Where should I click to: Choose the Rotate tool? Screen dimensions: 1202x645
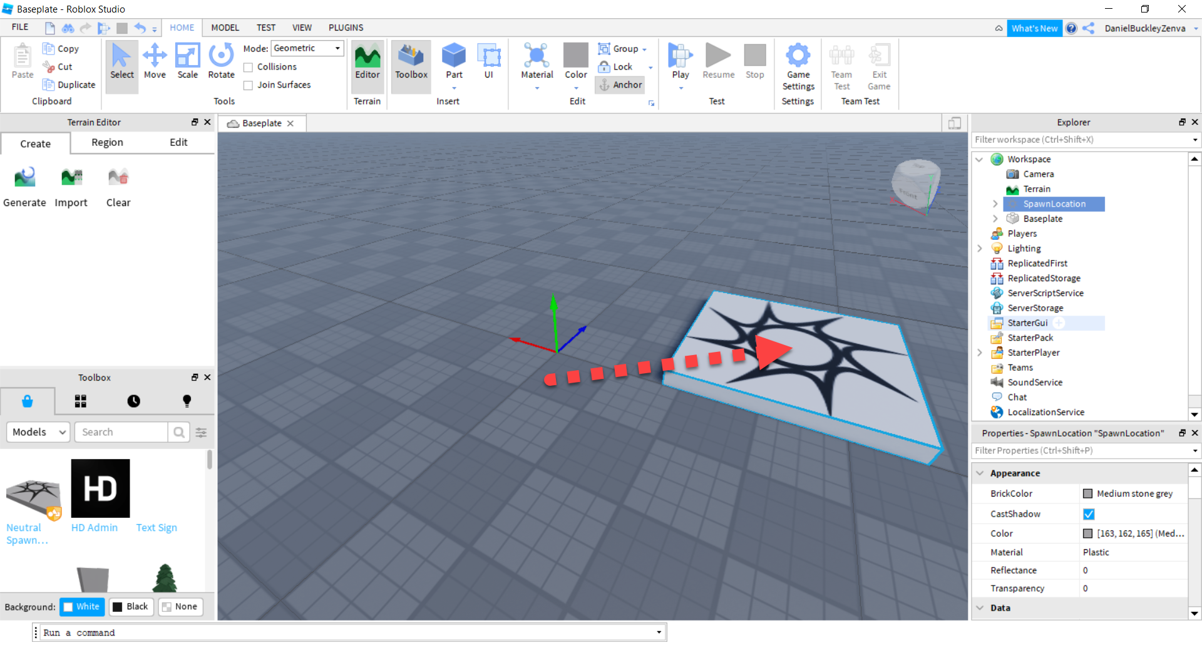click(x=221, y=61)
